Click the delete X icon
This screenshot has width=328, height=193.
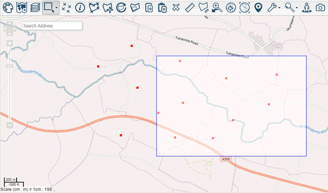(x=176, y=8)
